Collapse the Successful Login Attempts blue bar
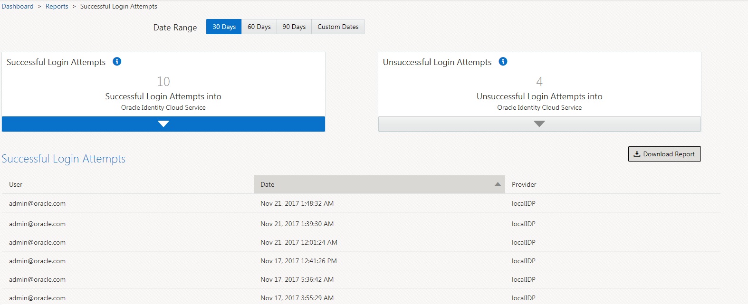This screenshot has width=748, height=305. coord(163,124)
